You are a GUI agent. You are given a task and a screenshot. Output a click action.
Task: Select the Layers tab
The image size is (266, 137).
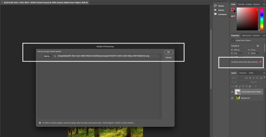click(x=234, y=73)
